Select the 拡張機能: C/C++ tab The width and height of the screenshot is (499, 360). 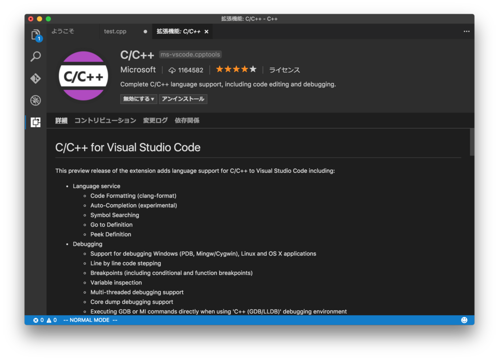tap(178, 32)
